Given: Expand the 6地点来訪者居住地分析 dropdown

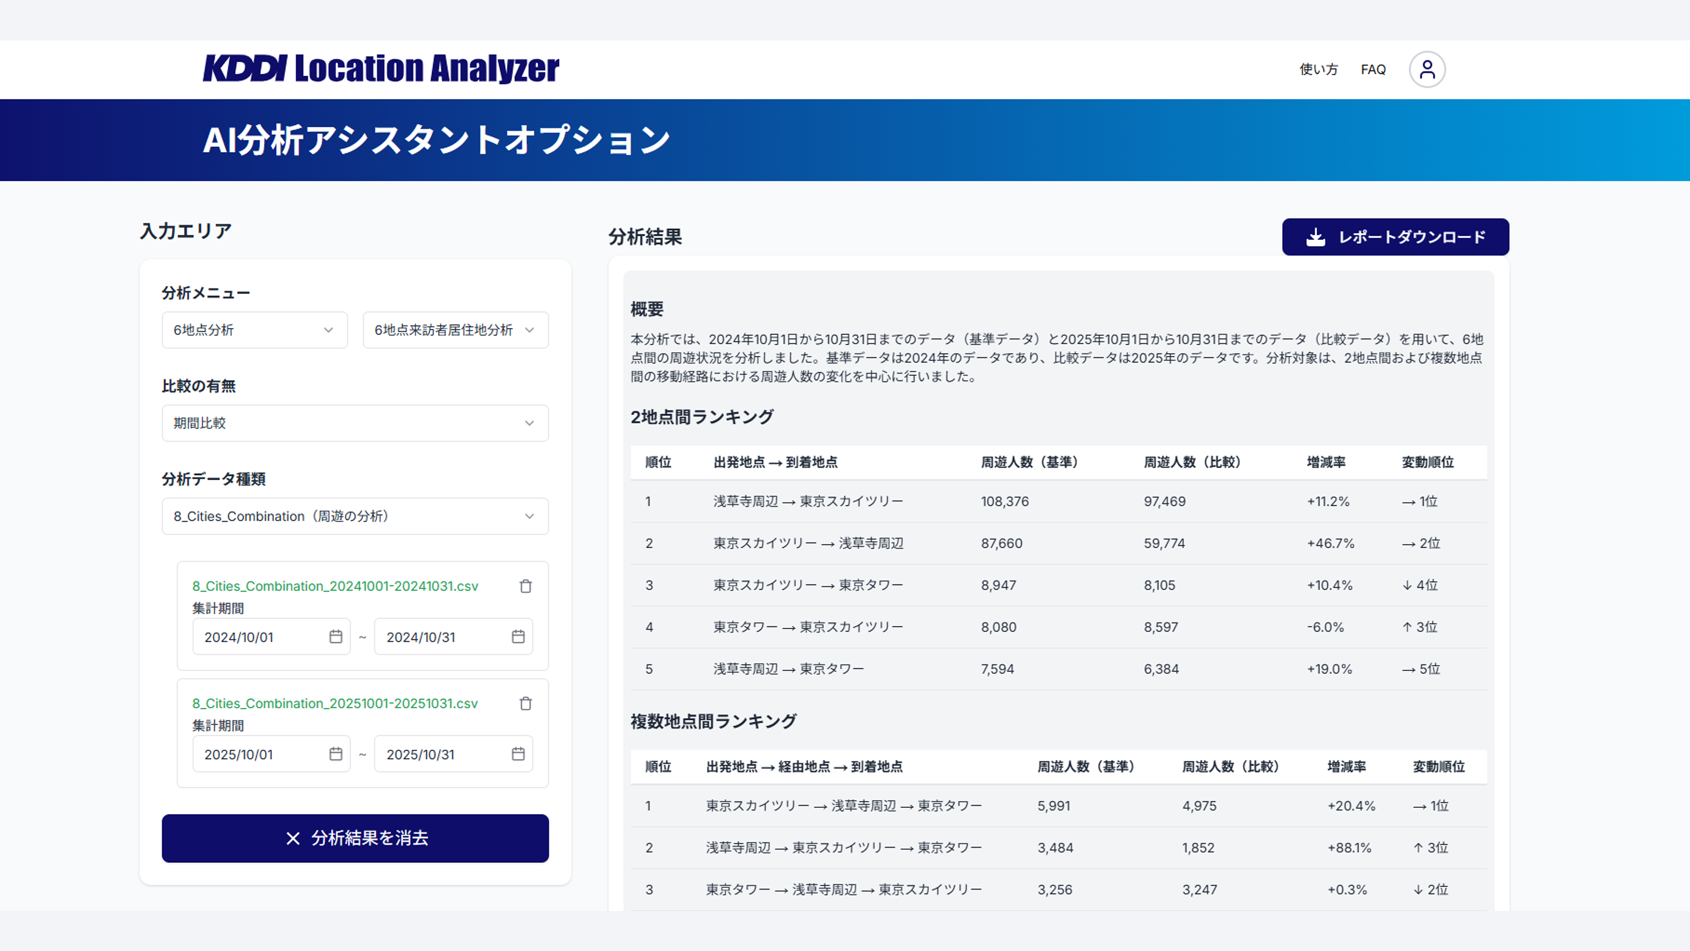Looking at the screenshot, I should click(456, 330).
